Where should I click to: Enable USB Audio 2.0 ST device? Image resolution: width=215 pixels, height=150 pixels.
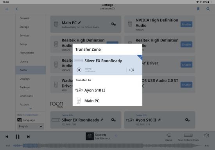[186, 85]
